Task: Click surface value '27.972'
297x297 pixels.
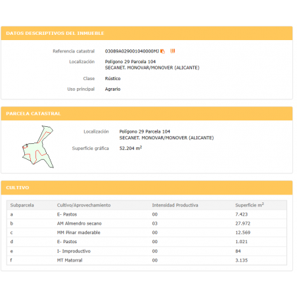Action: [242, 223]
